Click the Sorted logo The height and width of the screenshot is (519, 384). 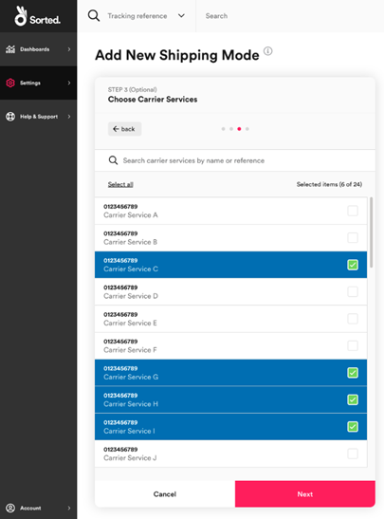(37, 16)
